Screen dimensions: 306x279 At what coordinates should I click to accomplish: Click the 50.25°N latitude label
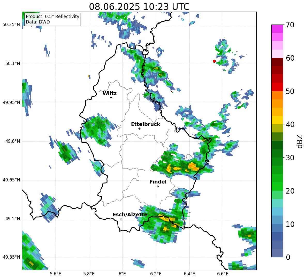tap(11, 25)
